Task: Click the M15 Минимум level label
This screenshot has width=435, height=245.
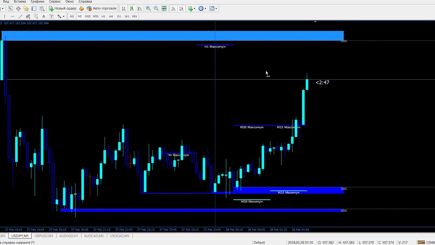Action: point(289,193)
